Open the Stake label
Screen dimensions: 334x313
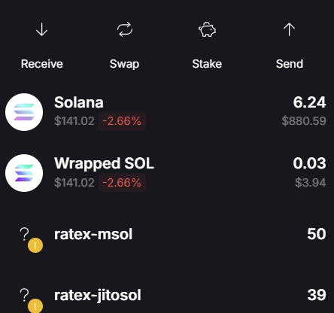[207, 64]
